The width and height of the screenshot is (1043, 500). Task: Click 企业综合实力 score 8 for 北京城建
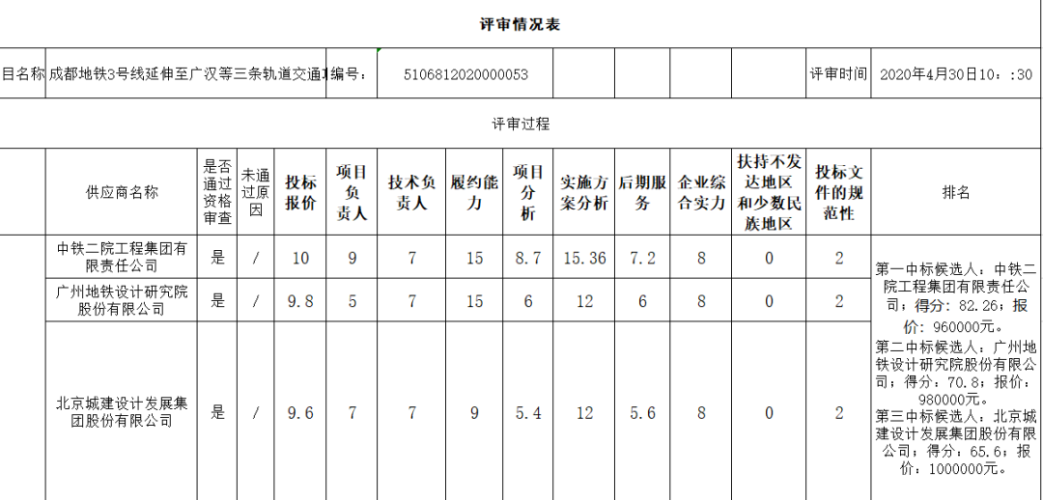pos(701,412)
